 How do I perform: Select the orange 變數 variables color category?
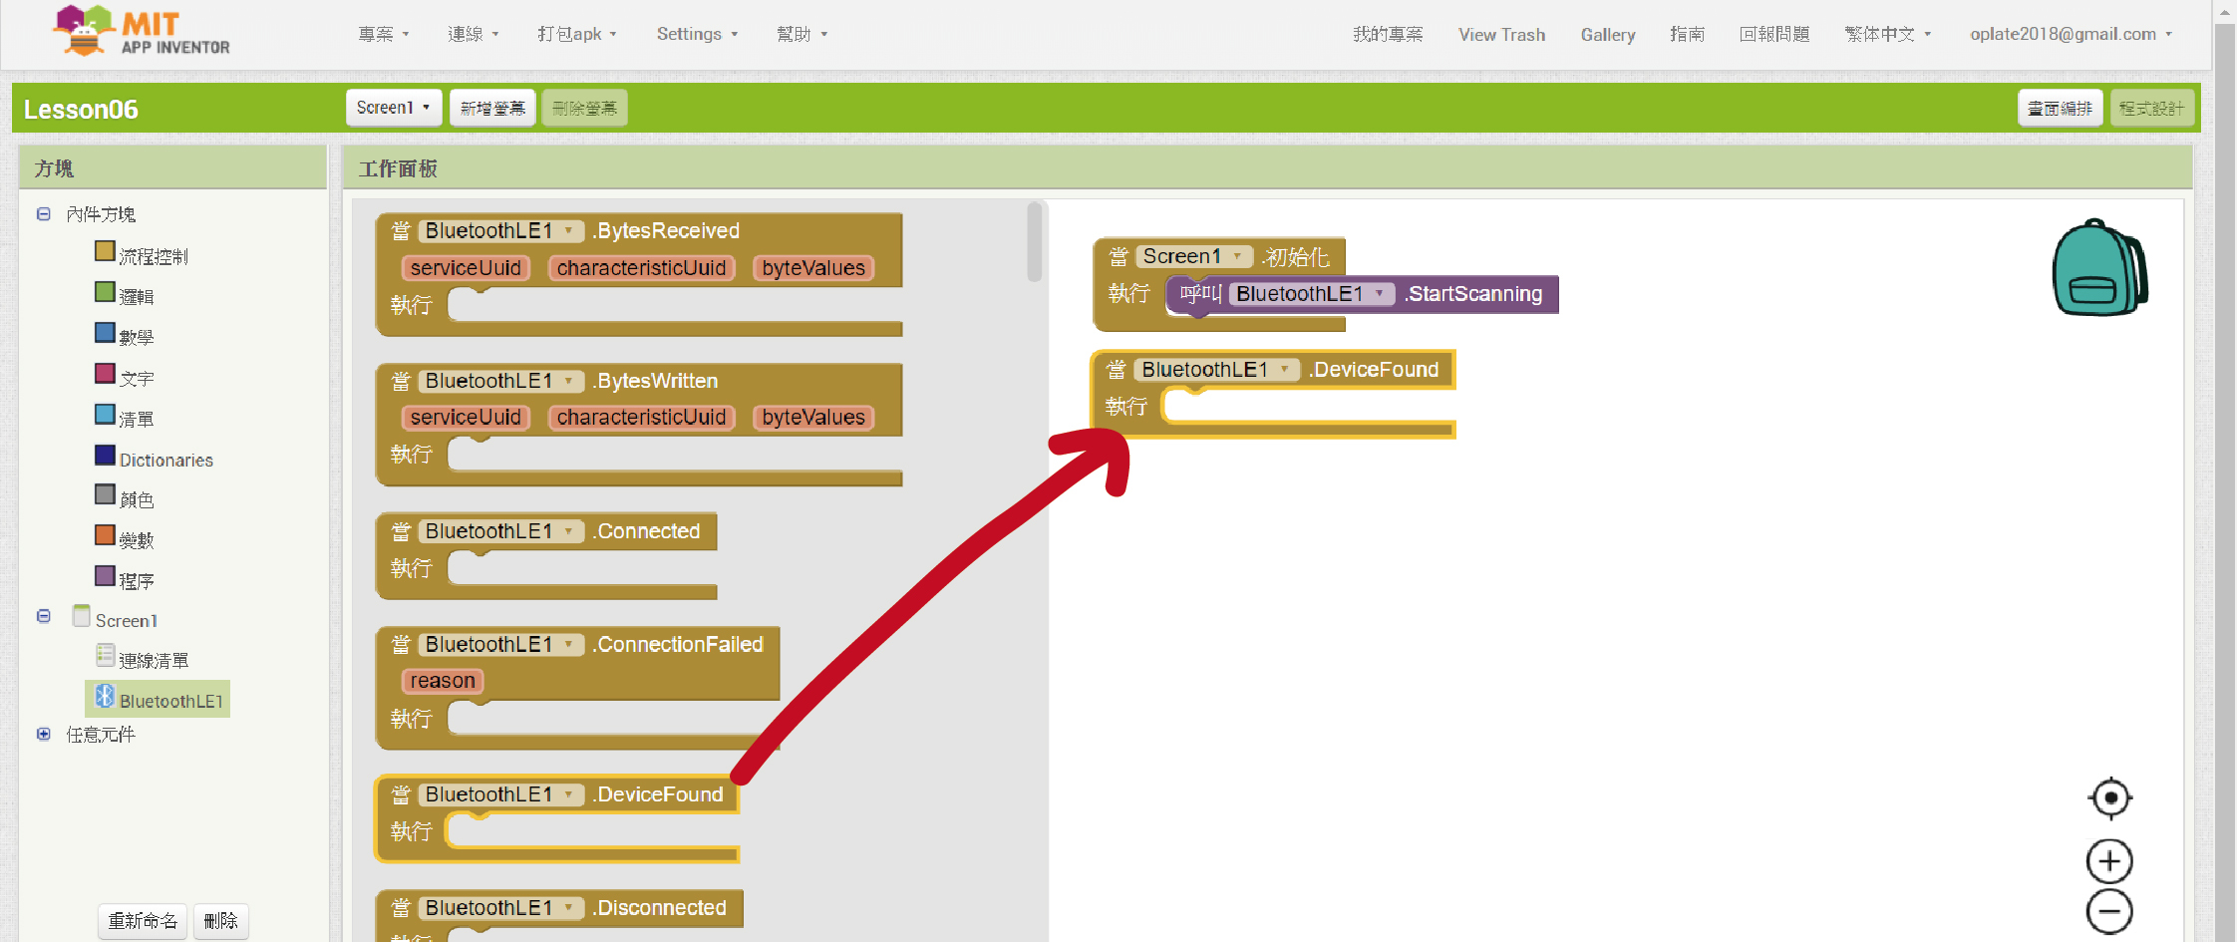(x=105, y=535)
